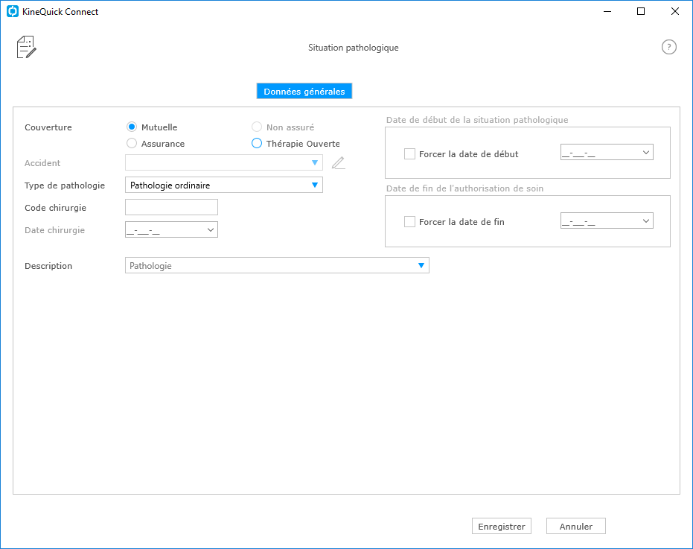Click the help question mark icon
693x549 pixels.
coord(668,47)
